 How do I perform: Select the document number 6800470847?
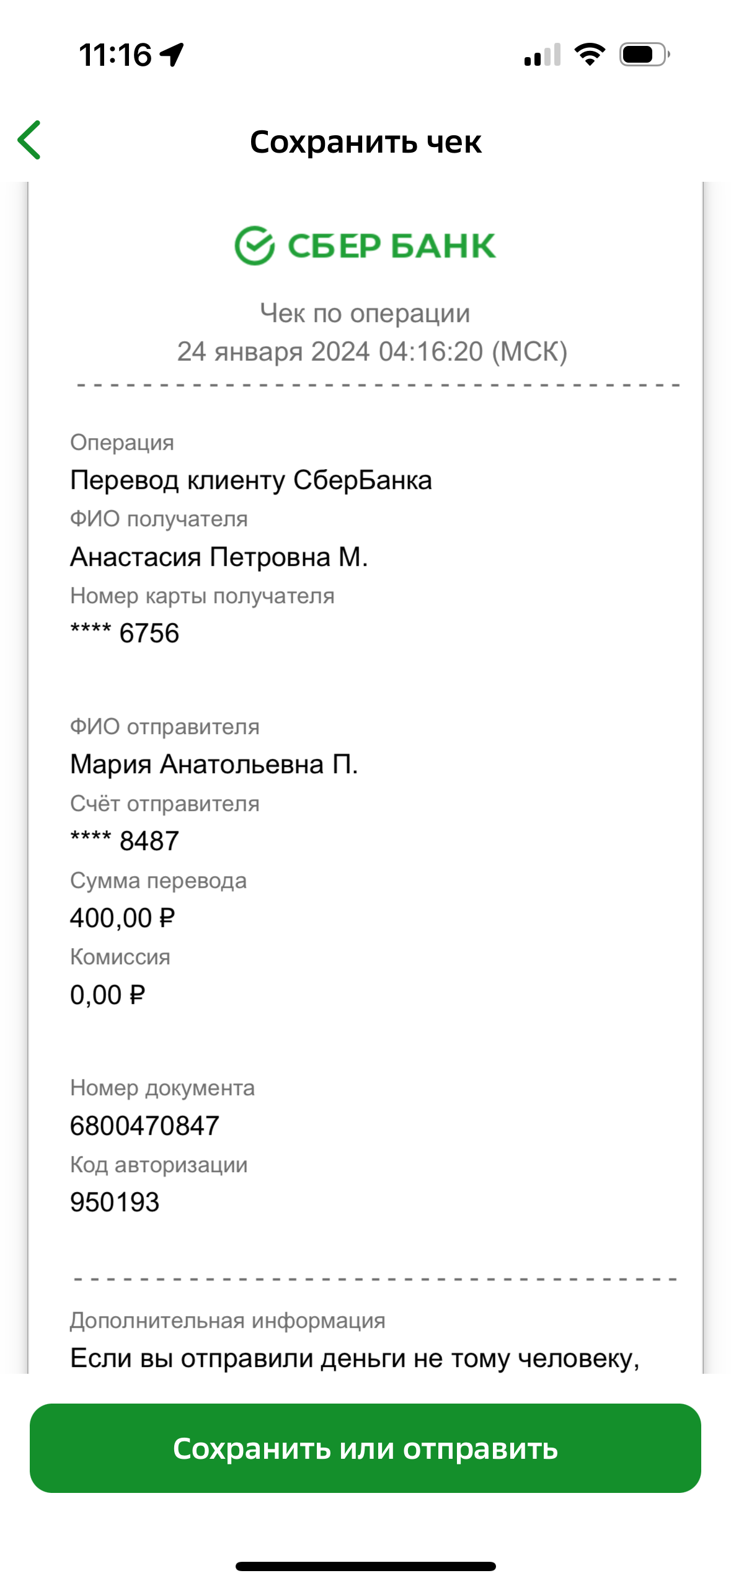pyautogui.click(x=145, y=1126)
